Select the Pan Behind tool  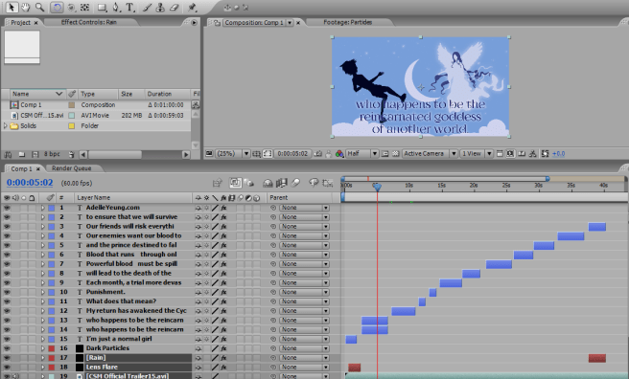point(84,8)
